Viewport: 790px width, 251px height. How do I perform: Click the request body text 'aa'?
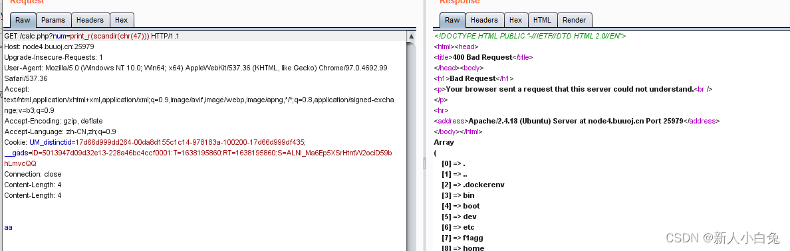[8, 227]
